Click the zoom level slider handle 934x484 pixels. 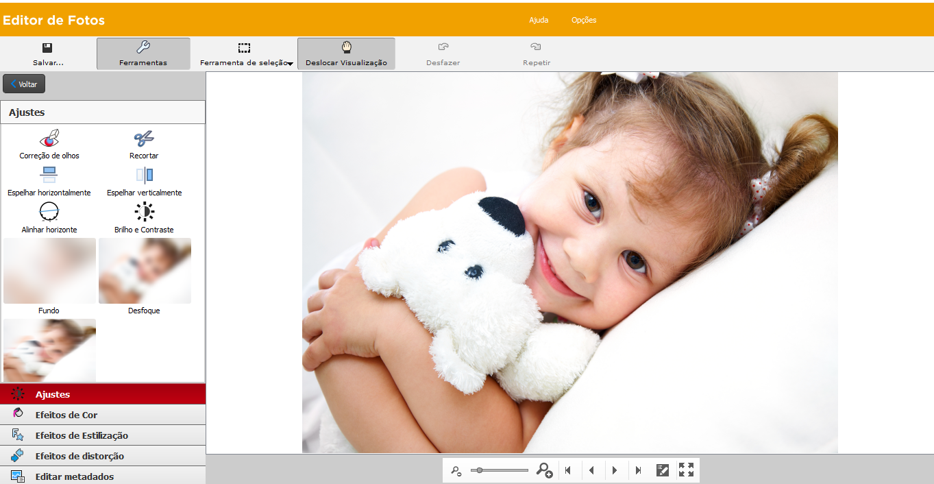click(480, 470)
